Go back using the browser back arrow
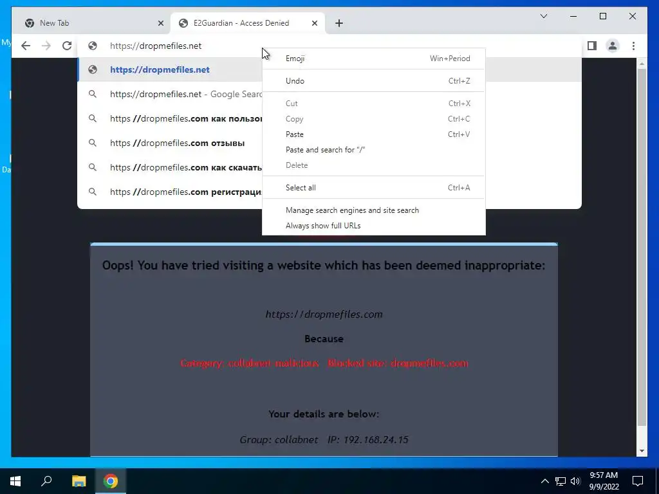The height and width of the screenshot is (494, 659). point(26,46)
